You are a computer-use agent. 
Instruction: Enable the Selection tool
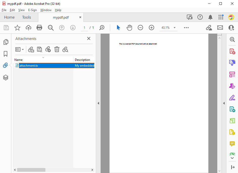click(118, 28)
